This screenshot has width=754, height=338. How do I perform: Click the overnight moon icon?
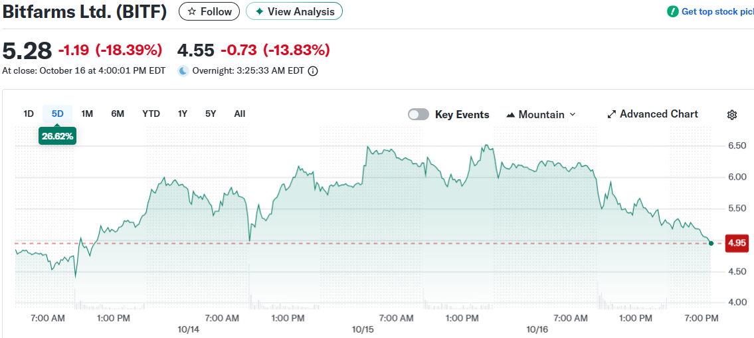183,71
